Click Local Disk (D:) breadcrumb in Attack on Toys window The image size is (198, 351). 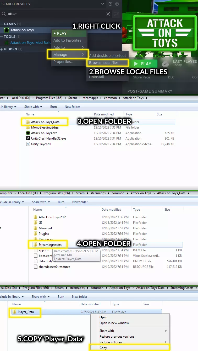(20, 98)
